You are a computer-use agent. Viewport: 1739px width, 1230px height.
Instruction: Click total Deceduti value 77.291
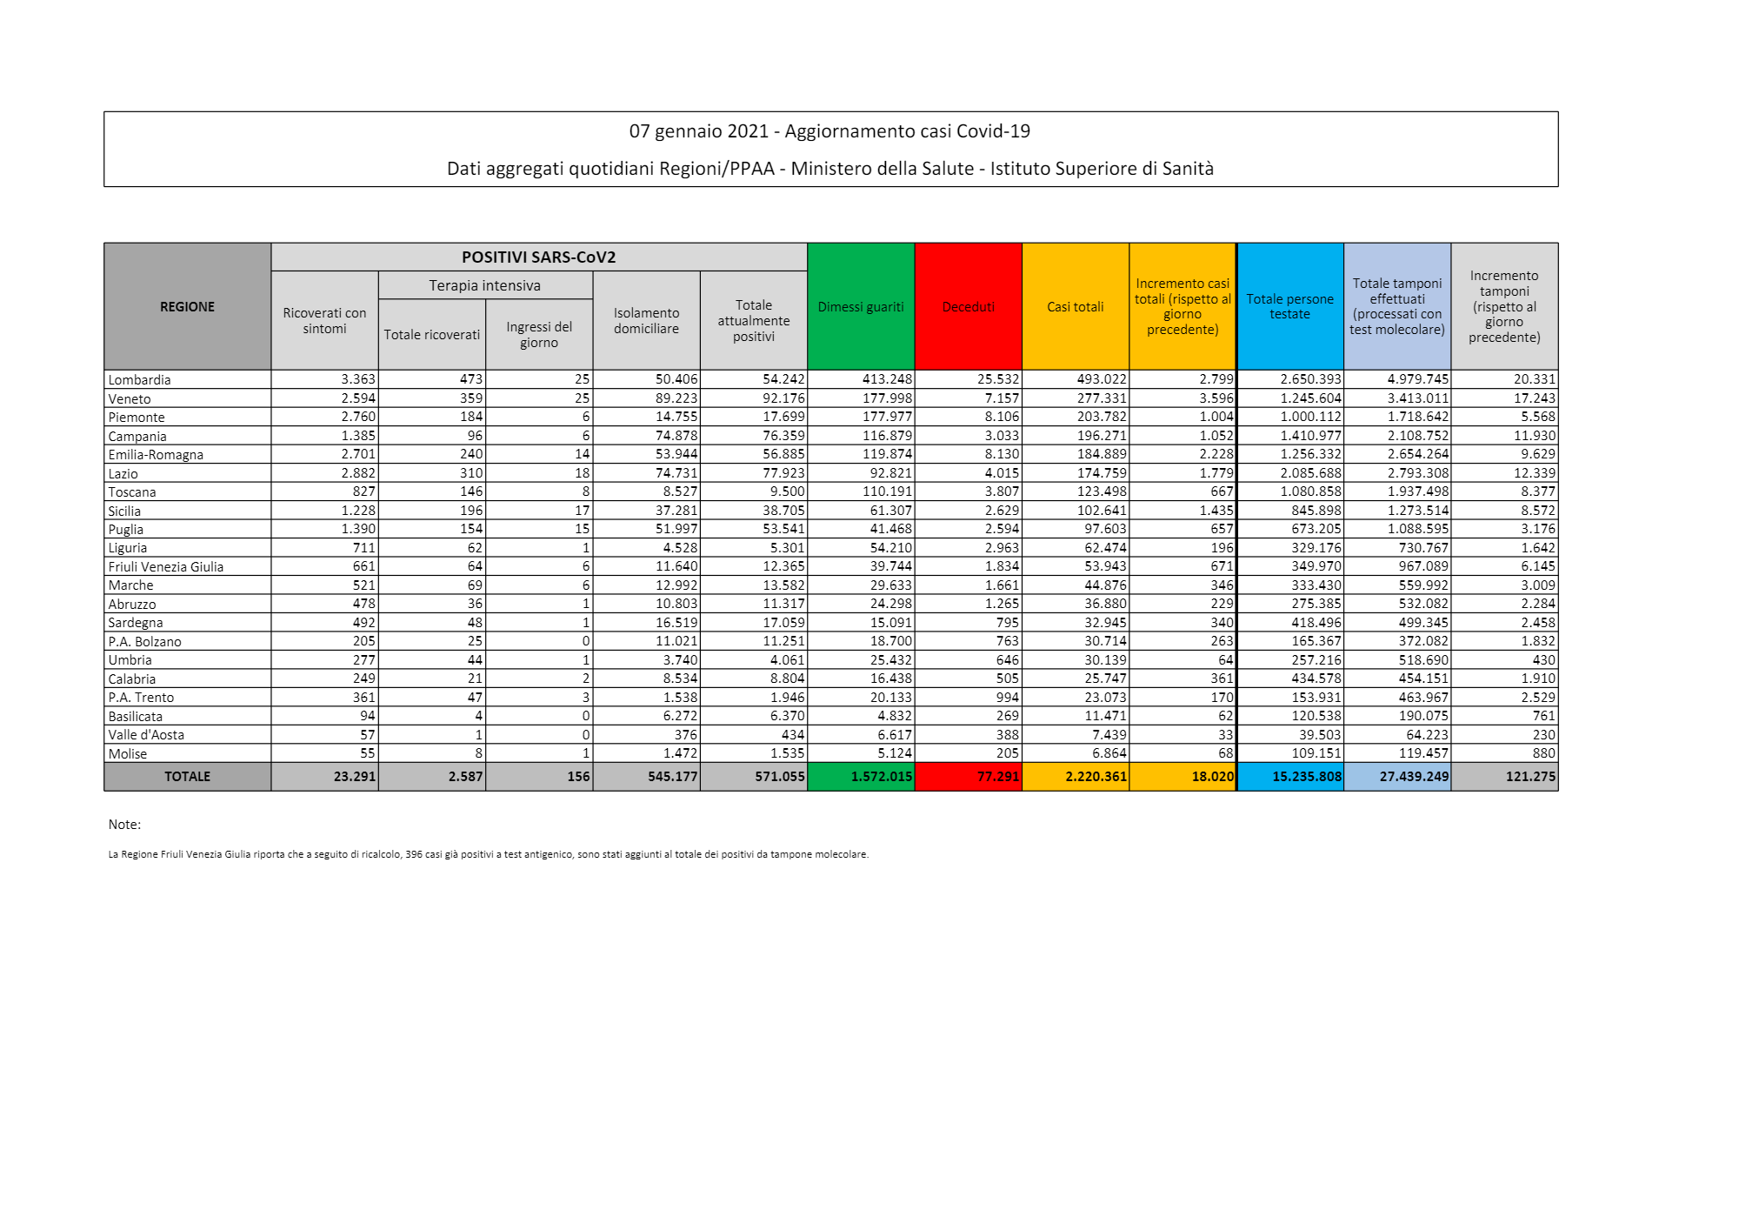[997, 777]
